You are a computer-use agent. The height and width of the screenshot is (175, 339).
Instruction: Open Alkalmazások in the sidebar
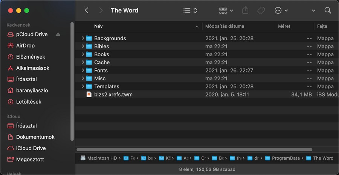[33, 68]
